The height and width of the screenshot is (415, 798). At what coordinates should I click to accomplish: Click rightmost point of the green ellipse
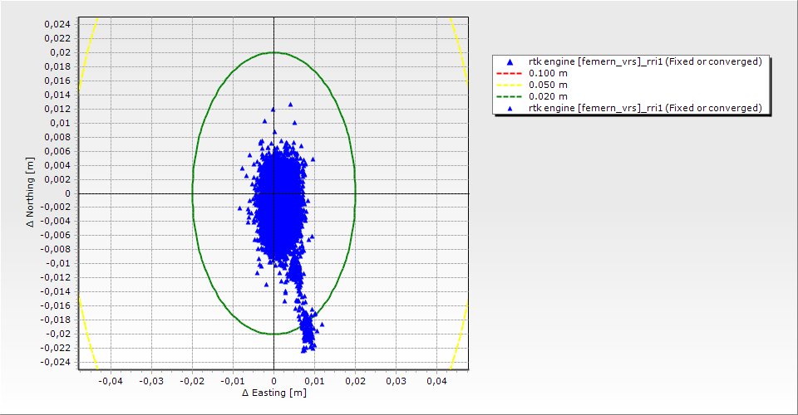click(x=356, y=193)
